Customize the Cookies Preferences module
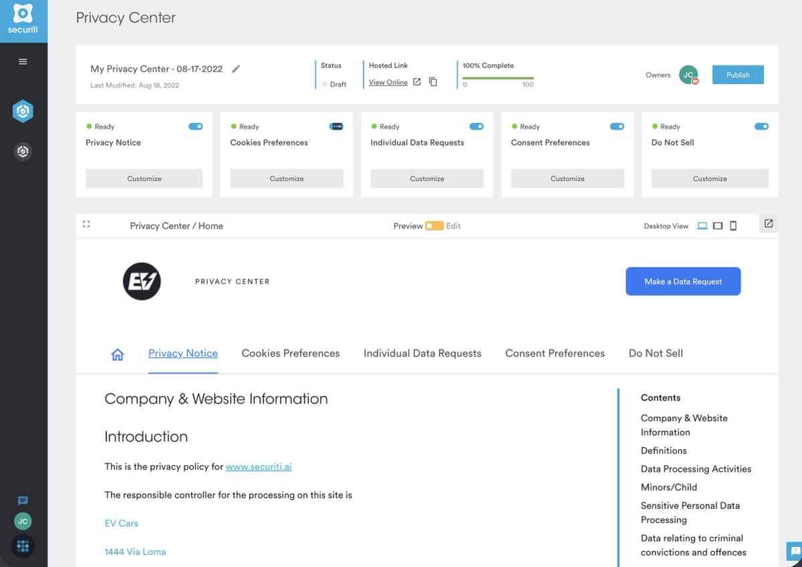This screenshot has width=802, height=567. (x=287, y=178)
